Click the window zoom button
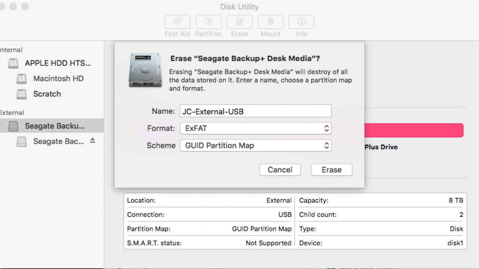This screenshot has width=479, height=269. coord(25,7)
